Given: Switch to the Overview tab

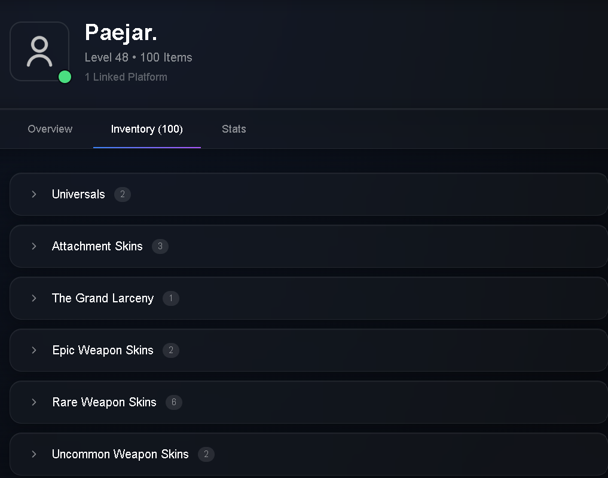Looking at the screenshot, I should pyautogui.click(x=50, y=129).
